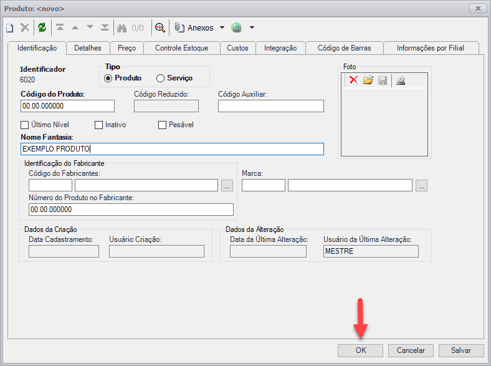Image resolution: width=491 pixels, height=366 pixels.
Task: Click Número do Produto no Fabricante field
Action: click(131, 209)
